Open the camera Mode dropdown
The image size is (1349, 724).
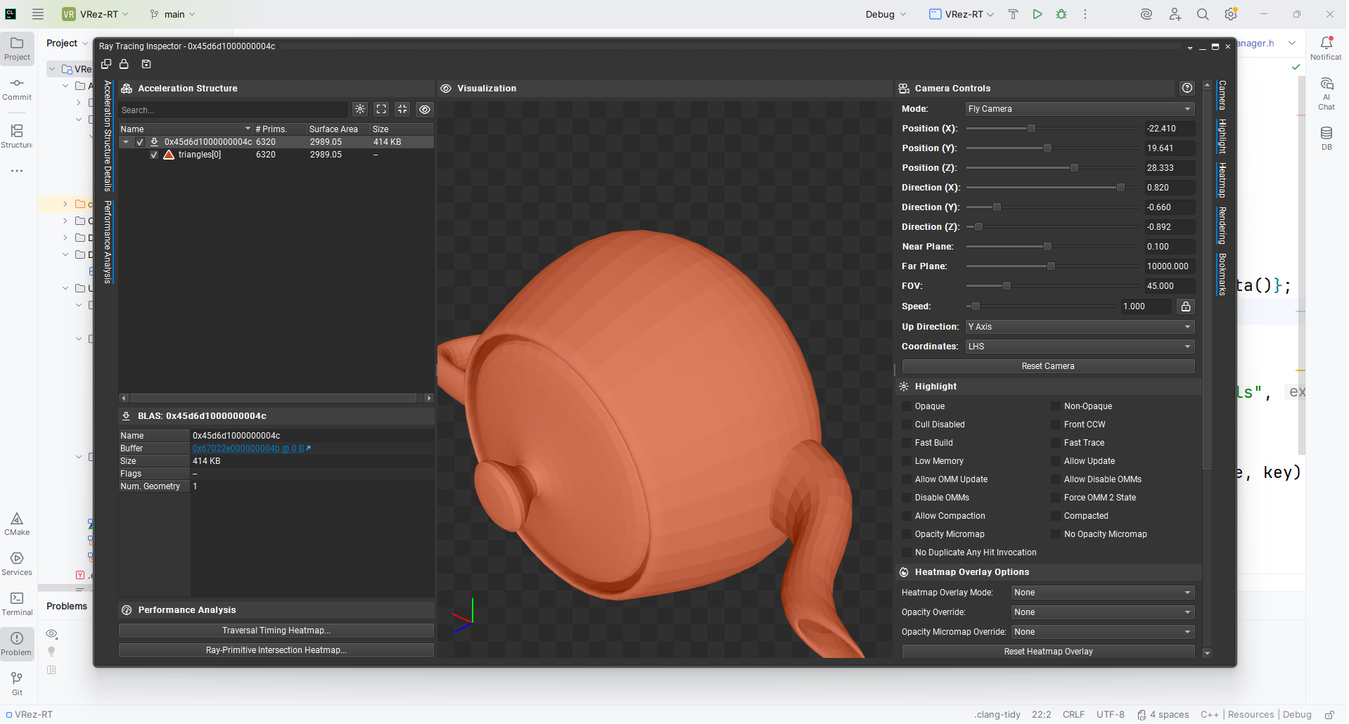(1080, 109)
